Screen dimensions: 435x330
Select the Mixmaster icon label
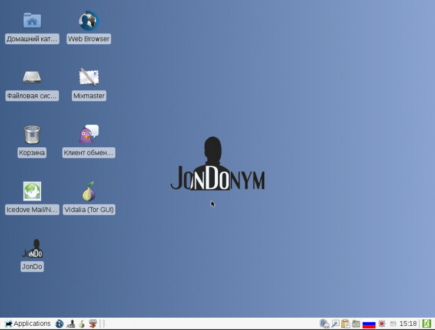coord(89,96)
